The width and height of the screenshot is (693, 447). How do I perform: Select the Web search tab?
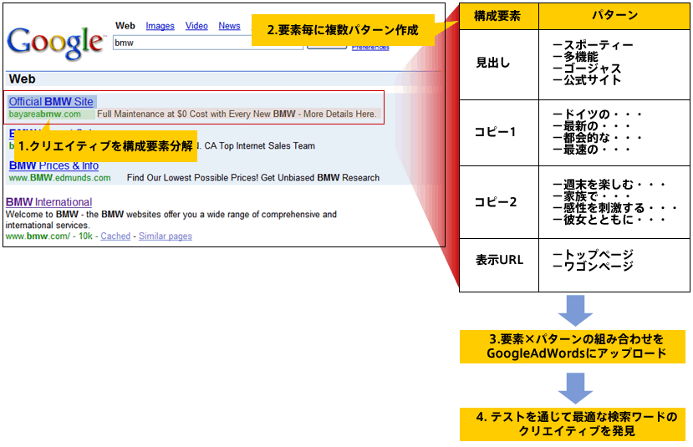125,26
